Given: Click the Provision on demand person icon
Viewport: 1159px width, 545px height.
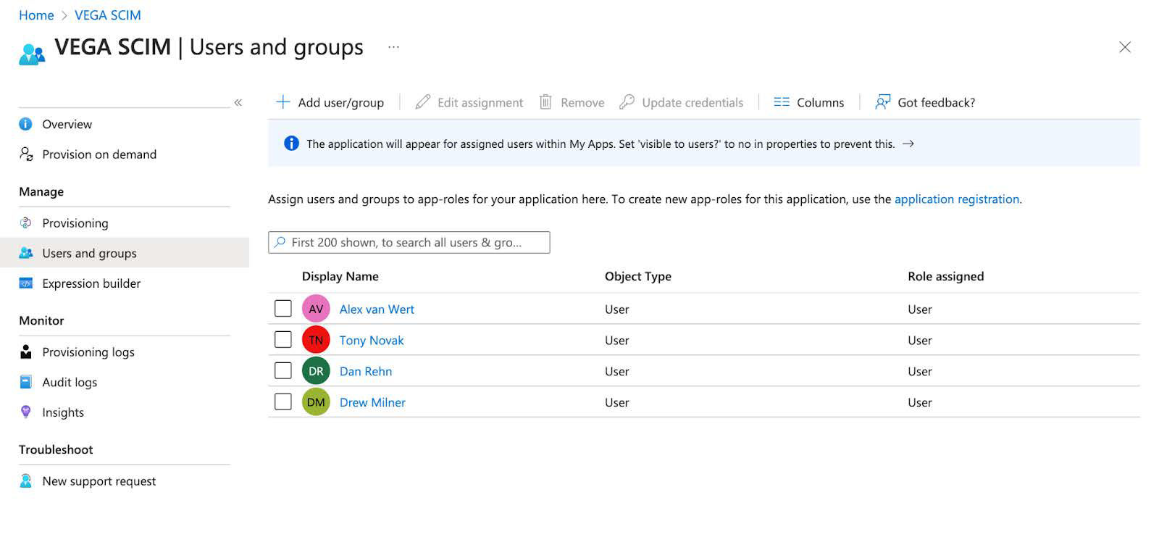Looking at the screenshot, I should [26, 154].
